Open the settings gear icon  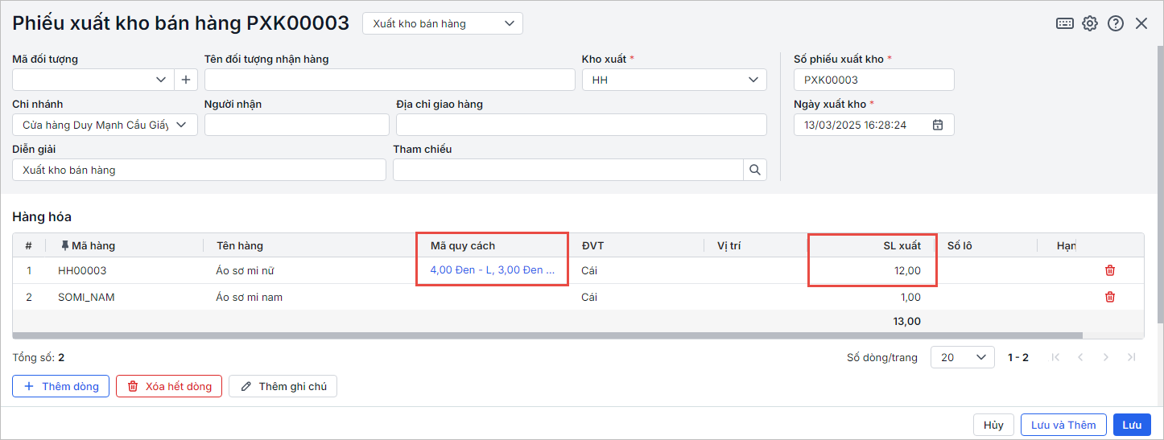[1090, 23]
